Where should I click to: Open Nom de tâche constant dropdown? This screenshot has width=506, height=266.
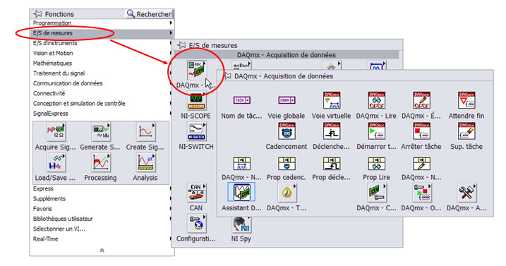click(x=248, y=100)
